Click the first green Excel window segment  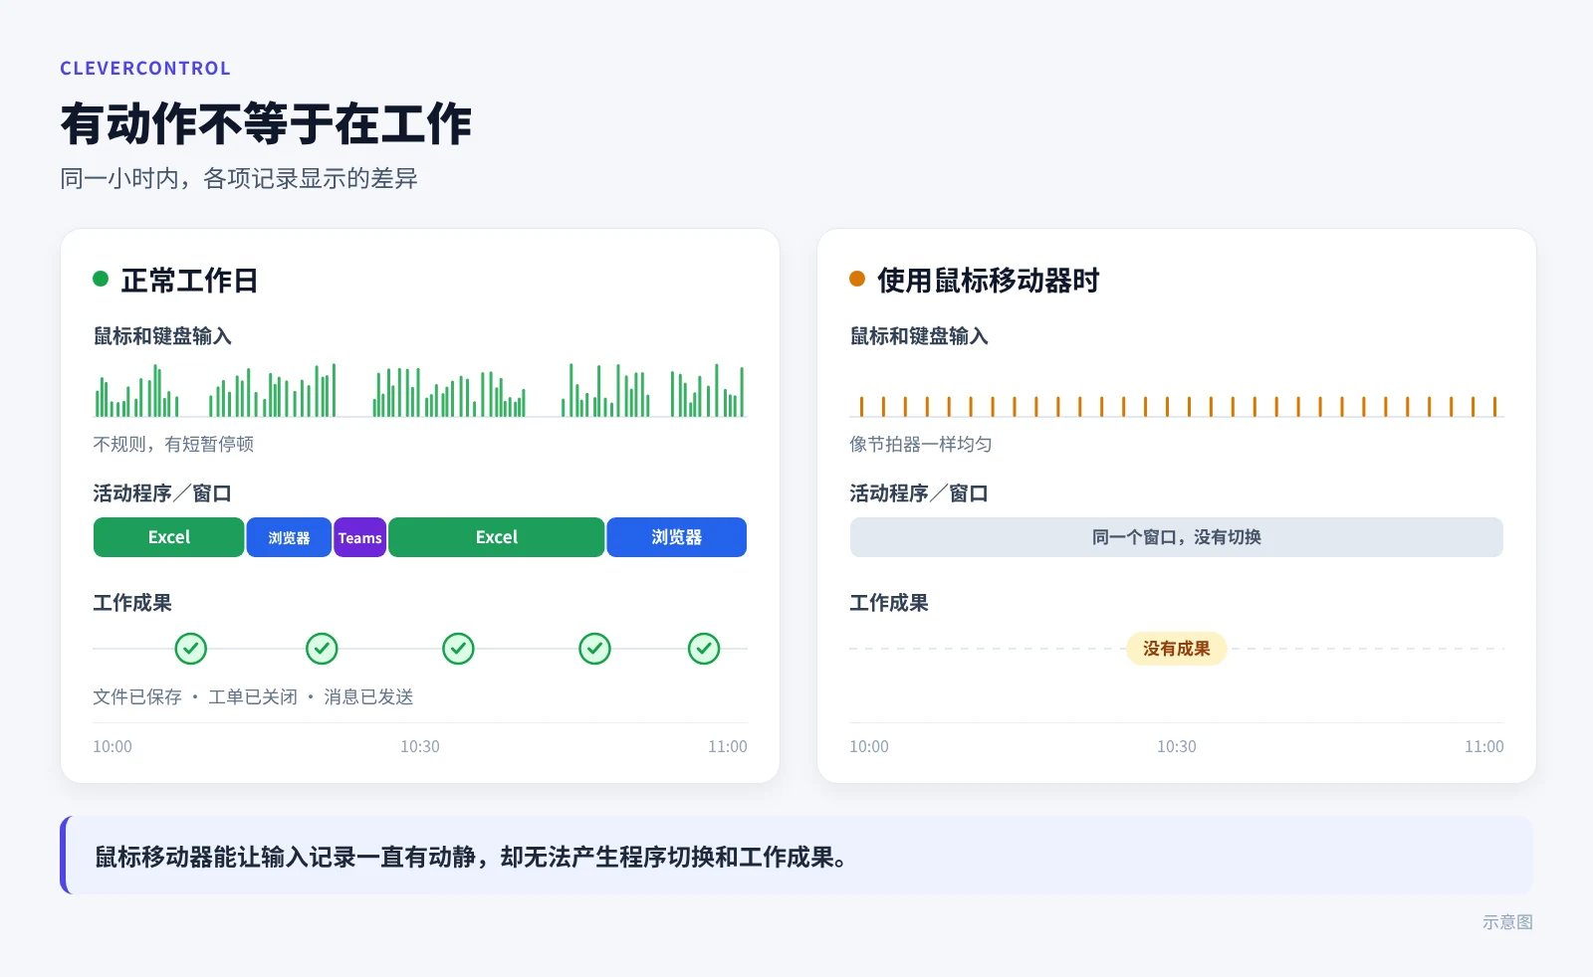tap(168, 537)
